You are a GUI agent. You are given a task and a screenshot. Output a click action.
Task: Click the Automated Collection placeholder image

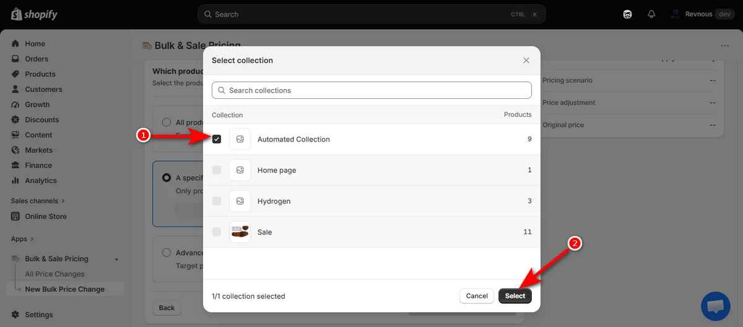click(x=240, y=139)
